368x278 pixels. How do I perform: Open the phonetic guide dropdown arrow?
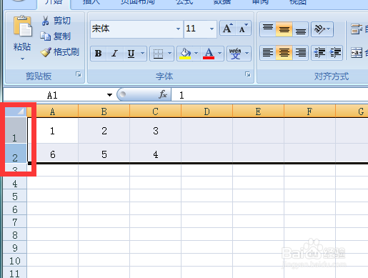pyautogui.click(x=247, y=54)
